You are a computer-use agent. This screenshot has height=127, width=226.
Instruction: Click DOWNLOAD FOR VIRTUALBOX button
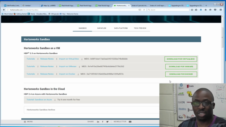point(181,59)
